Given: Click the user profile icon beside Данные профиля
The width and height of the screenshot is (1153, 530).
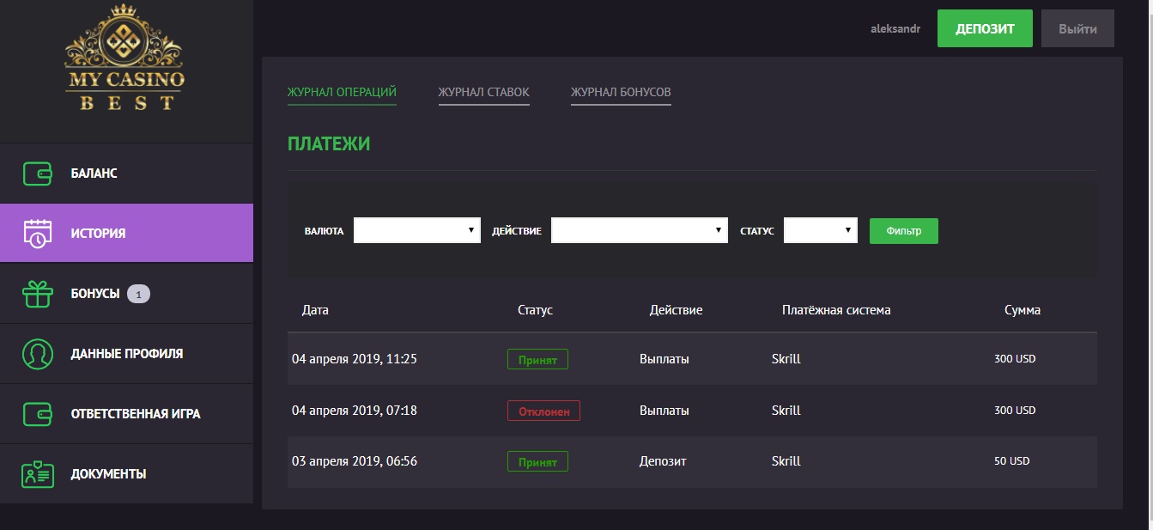Looking at the screenshot, I should (x=38, y=353).
